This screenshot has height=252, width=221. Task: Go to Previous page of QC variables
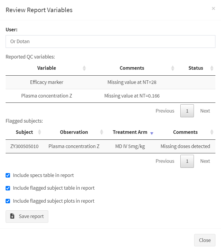[x=165, y=111]
